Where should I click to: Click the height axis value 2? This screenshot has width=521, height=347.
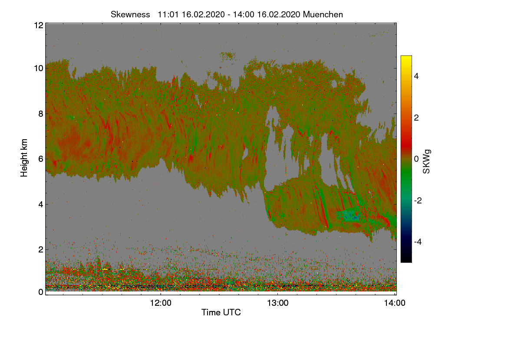(x=40, y=249)
